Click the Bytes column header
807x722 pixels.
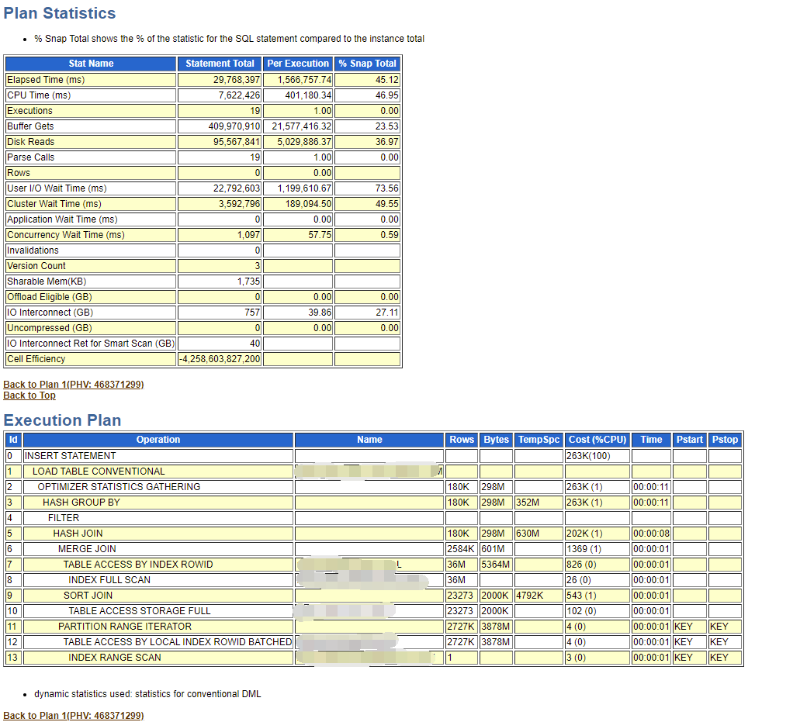(496, 440)
